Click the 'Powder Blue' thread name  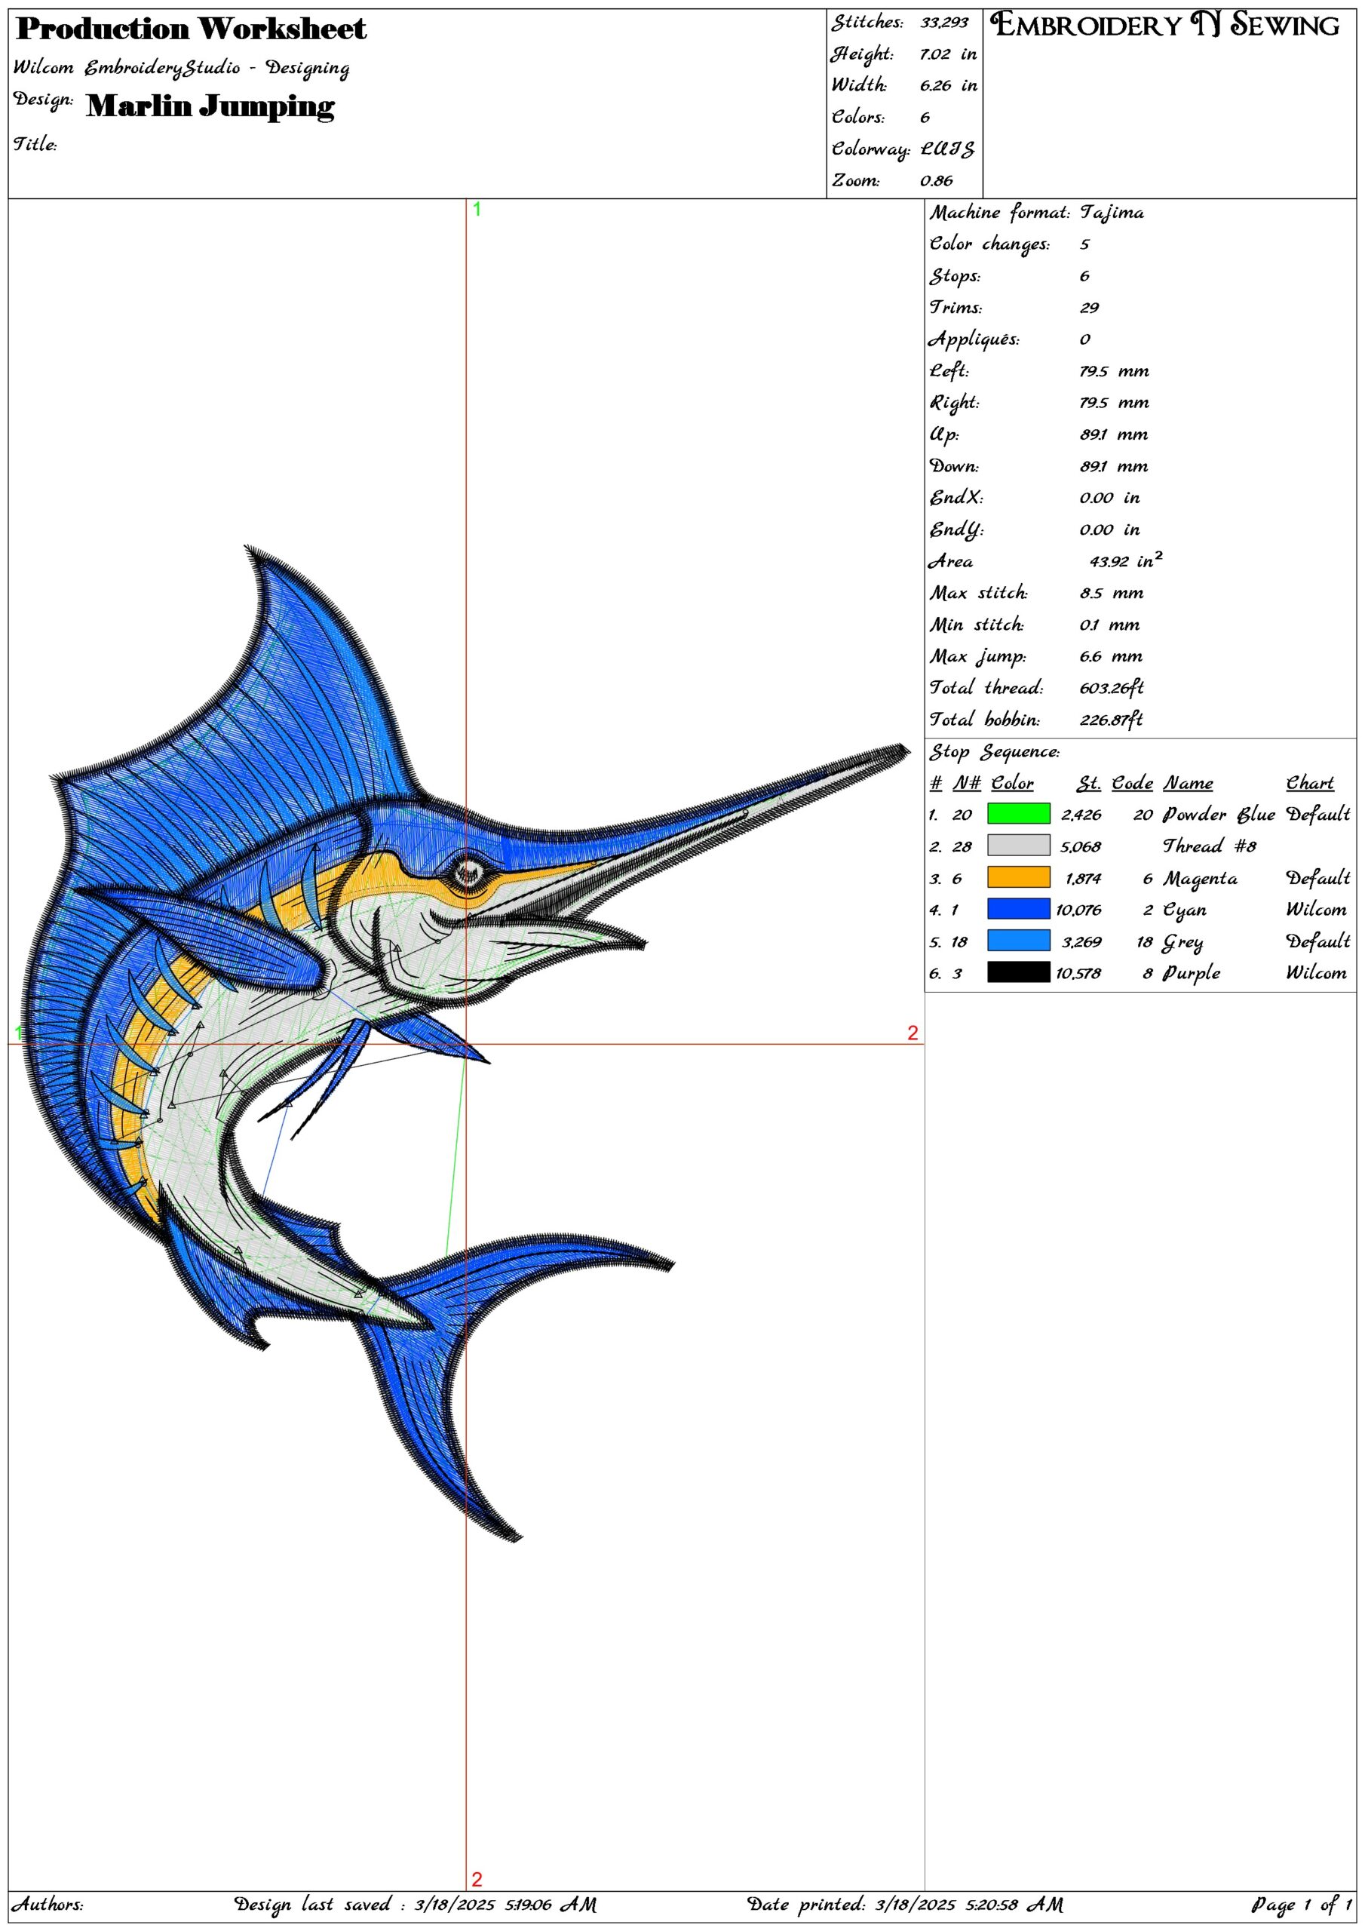[1219, 814]
